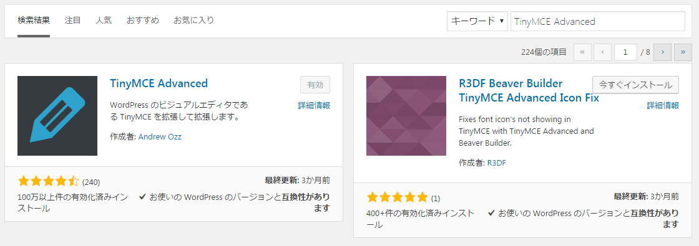This screenshot has height=246, width=699.
Task: Open 詳細情報 for TinyMCE Advanced
Action: coord(315,105)
